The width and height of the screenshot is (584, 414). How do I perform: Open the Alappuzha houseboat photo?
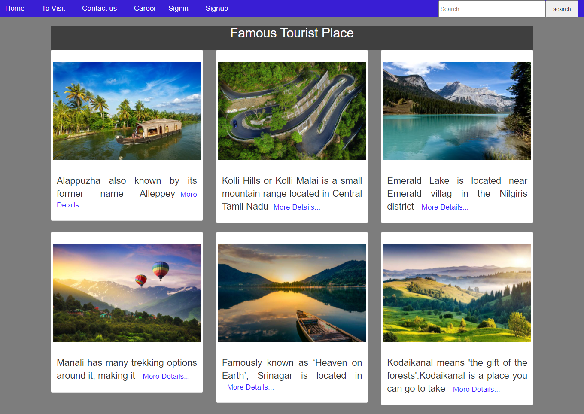point(127,111)
